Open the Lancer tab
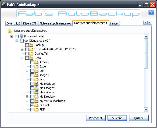This screenshot has width=157, height=128. [114, 23]
